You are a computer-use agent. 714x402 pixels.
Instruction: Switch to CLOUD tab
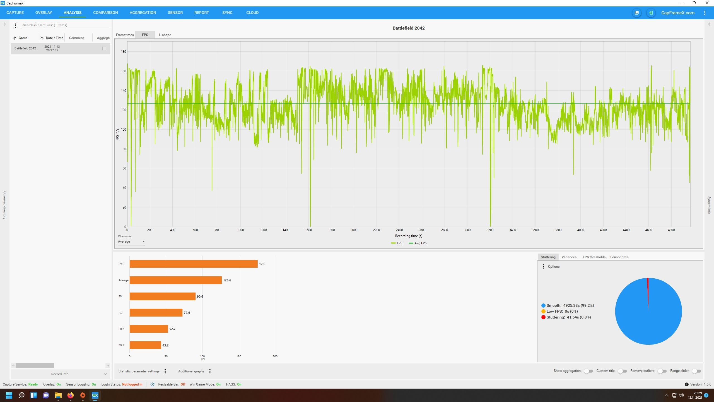coord(252,13)
